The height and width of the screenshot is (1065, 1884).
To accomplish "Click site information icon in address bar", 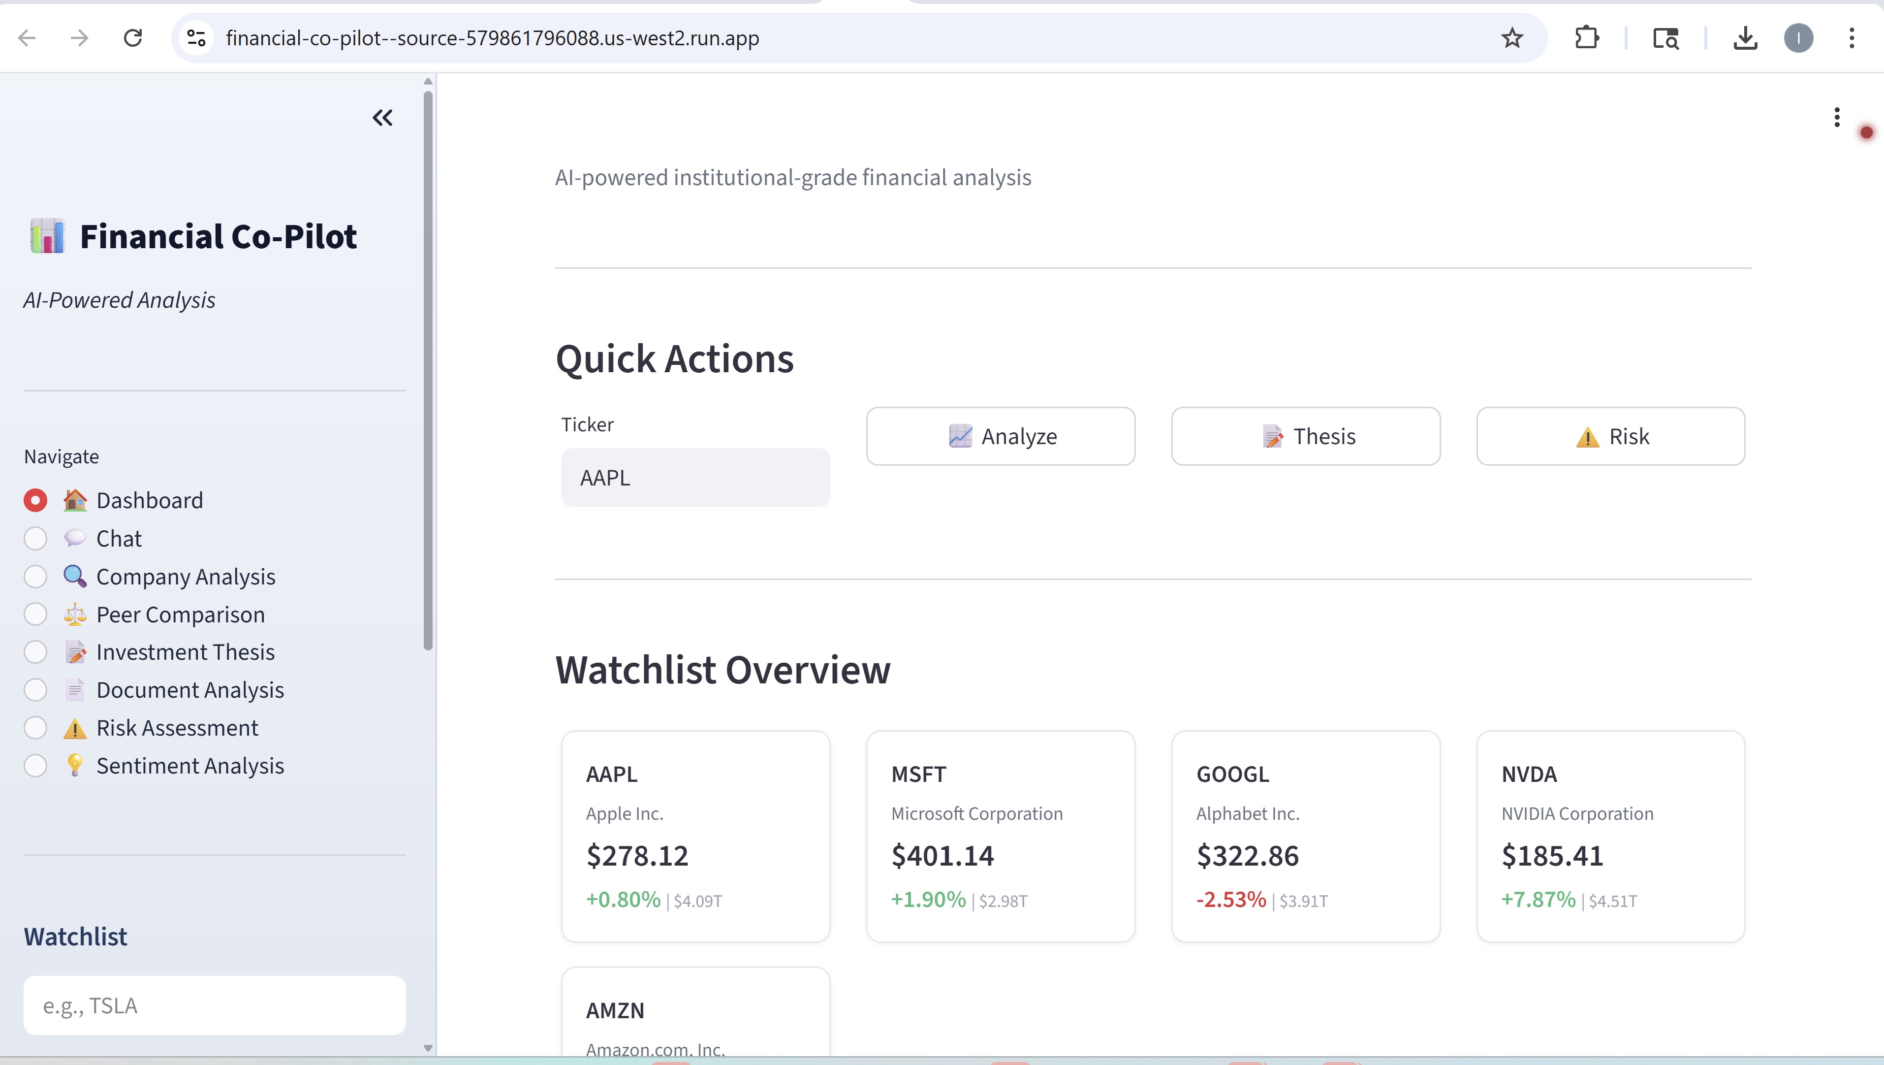I will [196, 38].
